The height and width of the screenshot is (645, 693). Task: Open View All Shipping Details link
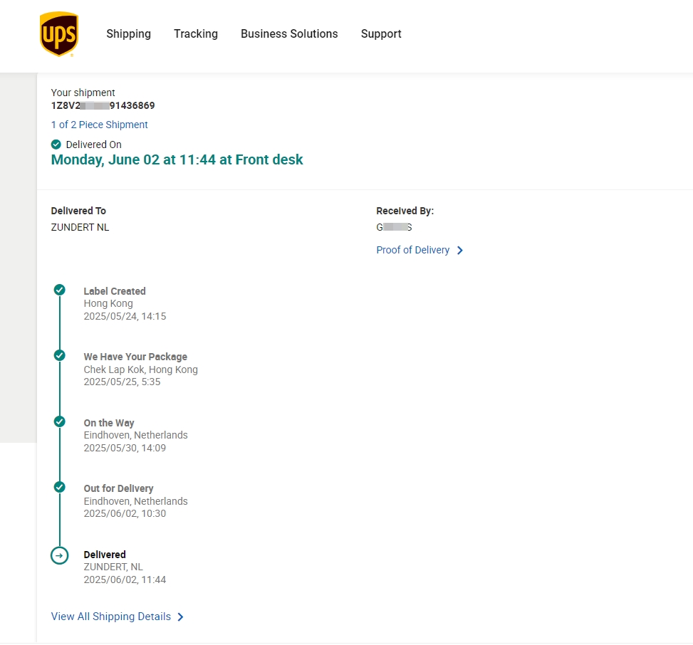111,617
